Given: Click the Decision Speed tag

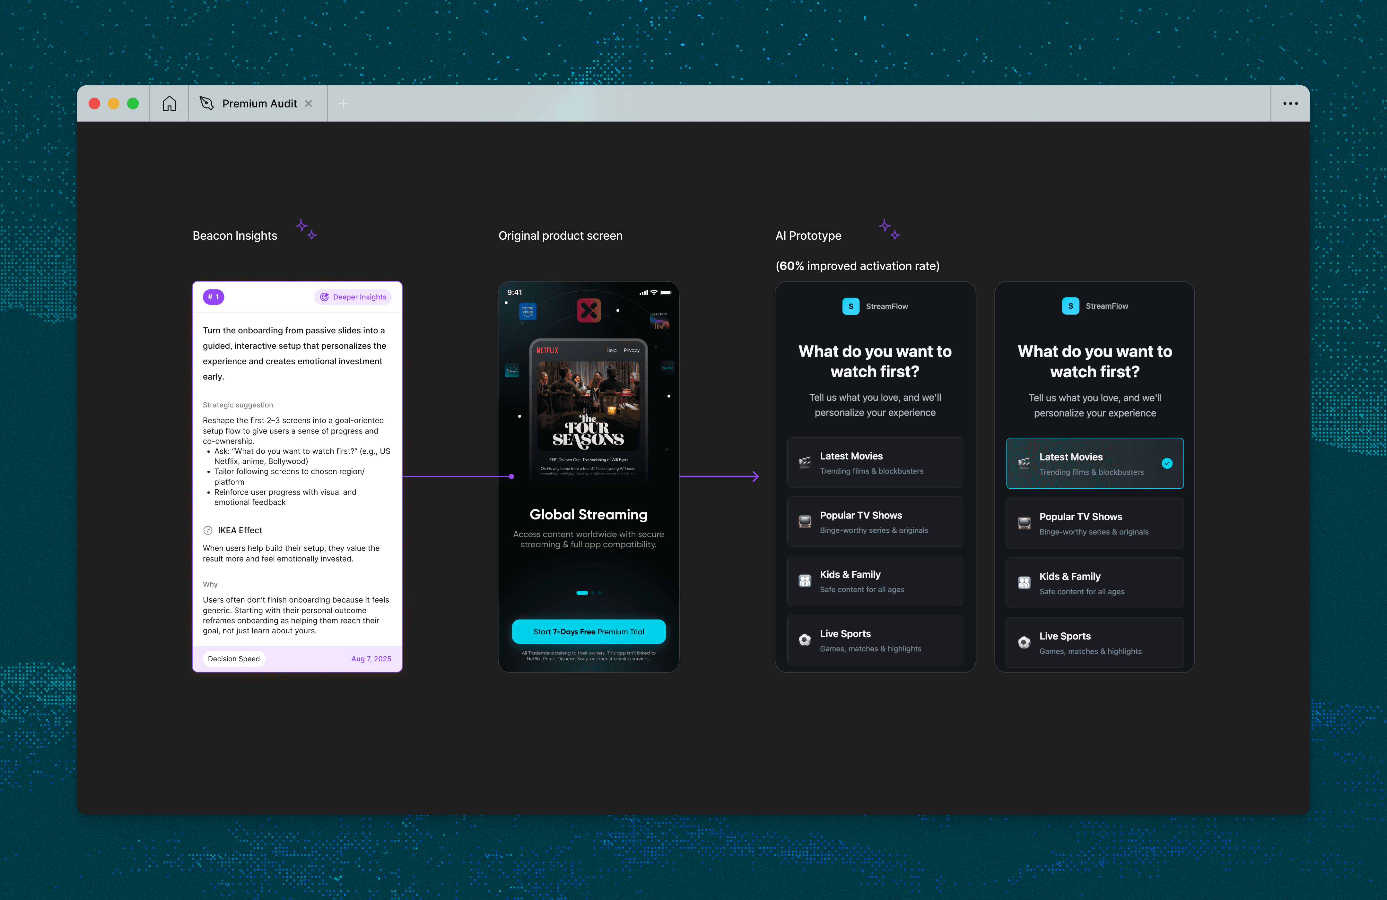Looking at the screenshot, I should [234, 659].
